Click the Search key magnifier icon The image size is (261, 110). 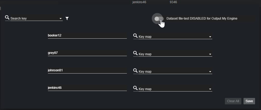7,18
